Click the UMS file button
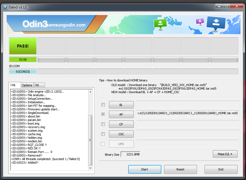 pos(121,144)
